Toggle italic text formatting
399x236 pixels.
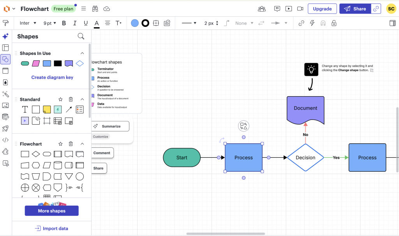tap(75, 23)
